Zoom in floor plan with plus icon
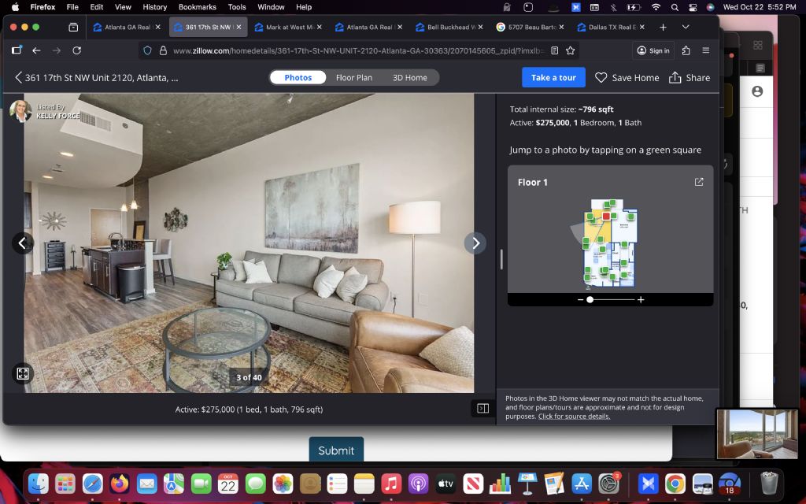Viewport: 806px width, 504px height. pyautogui.click(x=641, y=300)
